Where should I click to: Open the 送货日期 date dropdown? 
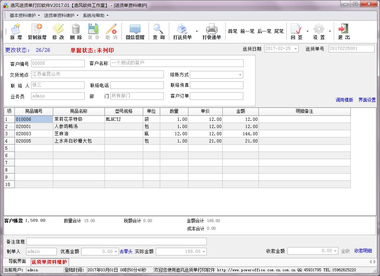click(x=295, y=49)
